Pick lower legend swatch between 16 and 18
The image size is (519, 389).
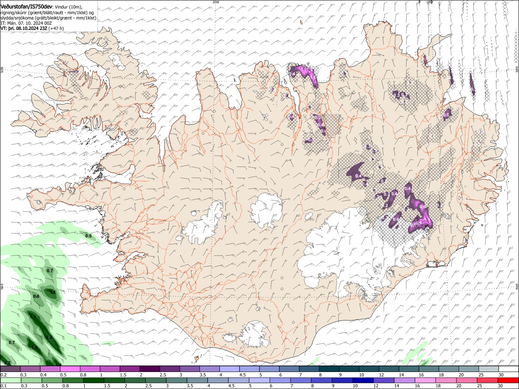pos(425,380)
